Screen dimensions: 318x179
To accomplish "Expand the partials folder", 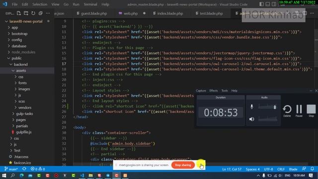I will (x=22, y=126).
